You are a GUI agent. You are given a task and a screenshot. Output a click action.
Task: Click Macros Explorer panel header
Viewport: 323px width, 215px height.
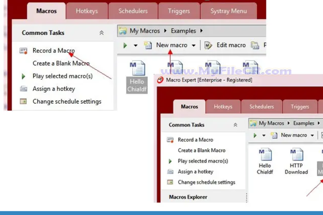pyautogui.click(x=188, y=197)
